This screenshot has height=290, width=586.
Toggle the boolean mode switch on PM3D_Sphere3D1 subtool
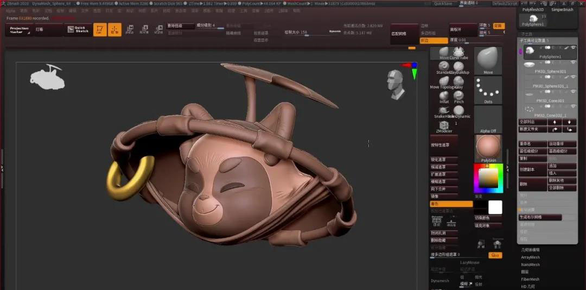547,62
